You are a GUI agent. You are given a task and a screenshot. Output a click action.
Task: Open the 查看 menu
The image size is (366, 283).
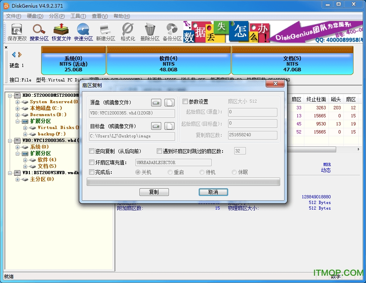pos(99,16)
